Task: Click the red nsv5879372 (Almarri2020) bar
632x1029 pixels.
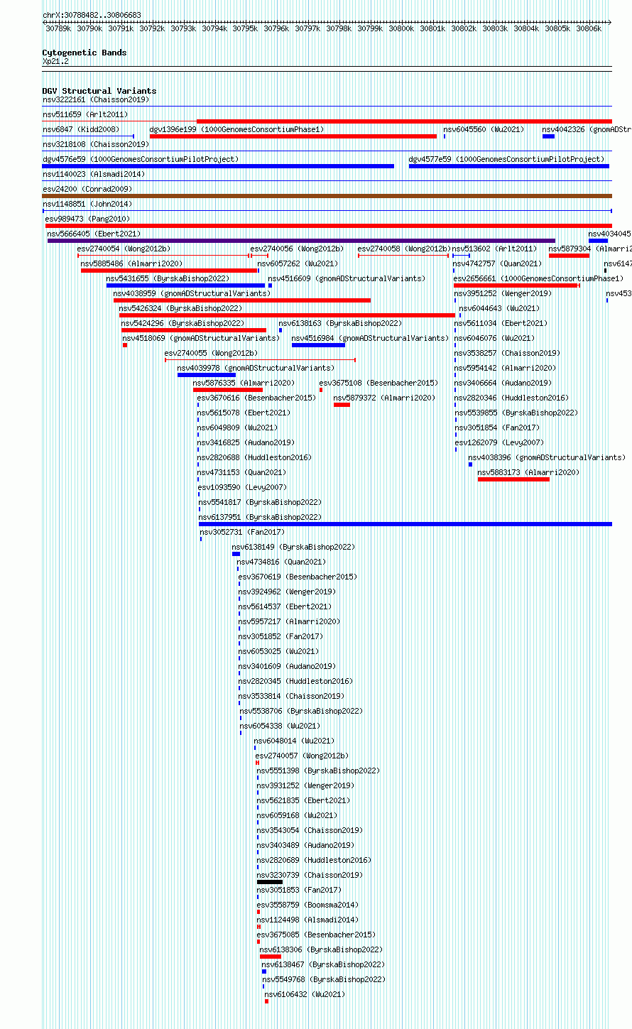Action: click(x=342, y=405)
